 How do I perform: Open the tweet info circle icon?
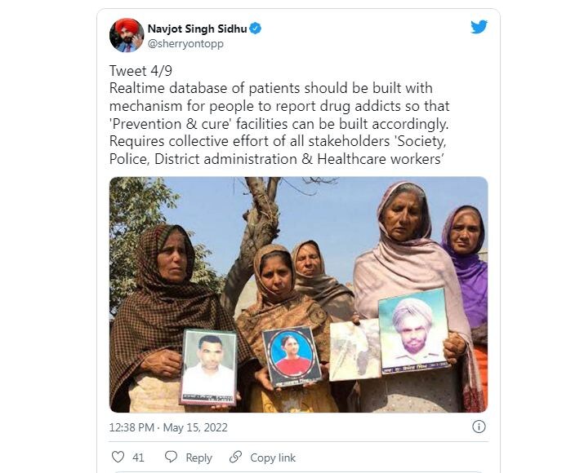click(x=479, y=427)
